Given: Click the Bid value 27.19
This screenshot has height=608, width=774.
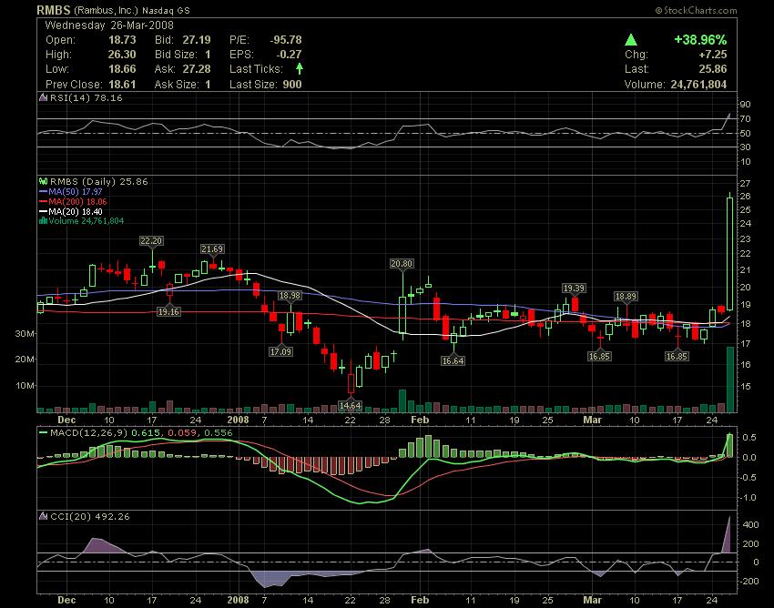Looking at the screenshot, I should click(197, 40).
